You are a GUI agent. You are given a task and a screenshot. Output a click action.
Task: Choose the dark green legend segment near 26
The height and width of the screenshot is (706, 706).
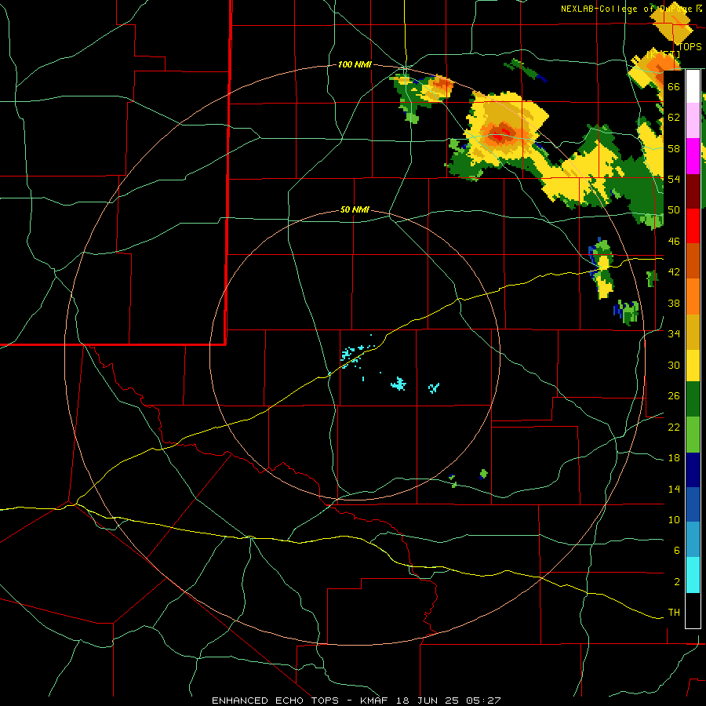[693, 399]
